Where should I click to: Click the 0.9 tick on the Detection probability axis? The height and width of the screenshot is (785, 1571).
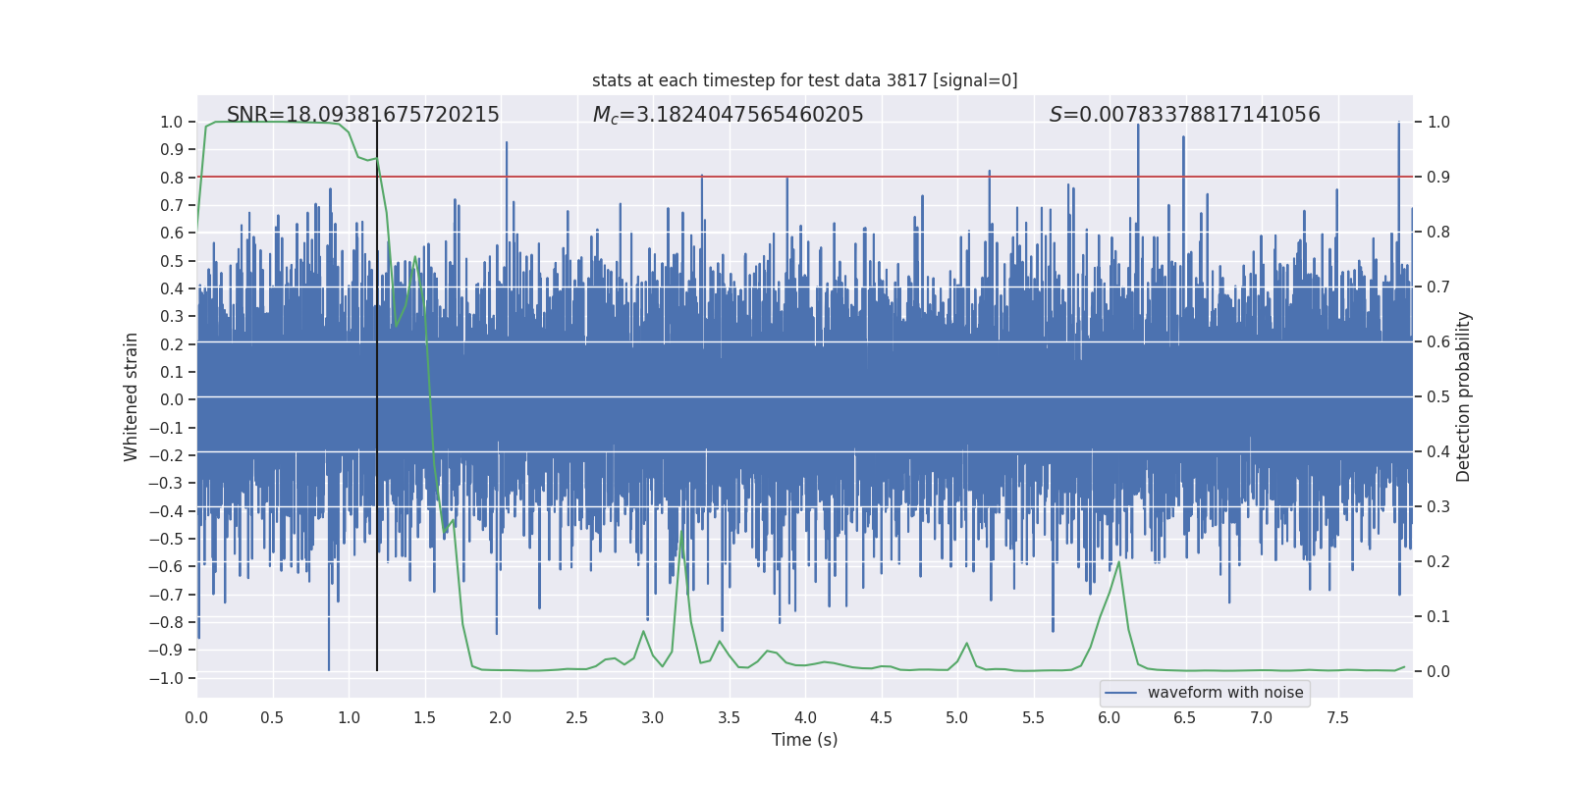pyautogui.click(x=1438, y=178)
